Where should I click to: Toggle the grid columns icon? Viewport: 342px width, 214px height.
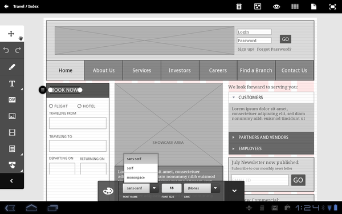[x=295, y=6]
